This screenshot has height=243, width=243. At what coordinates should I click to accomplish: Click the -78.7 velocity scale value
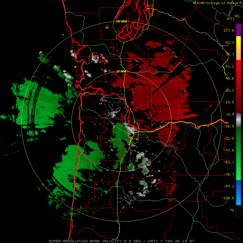[229, 174]
